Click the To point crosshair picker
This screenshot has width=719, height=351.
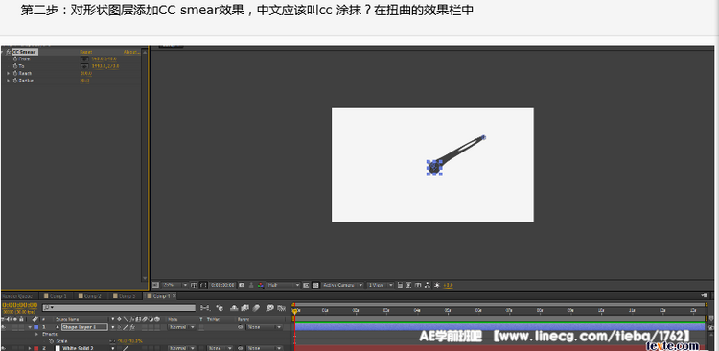(x=84, y=66)
